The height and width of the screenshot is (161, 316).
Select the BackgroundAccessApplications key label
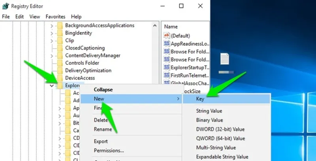coord(100,25)
